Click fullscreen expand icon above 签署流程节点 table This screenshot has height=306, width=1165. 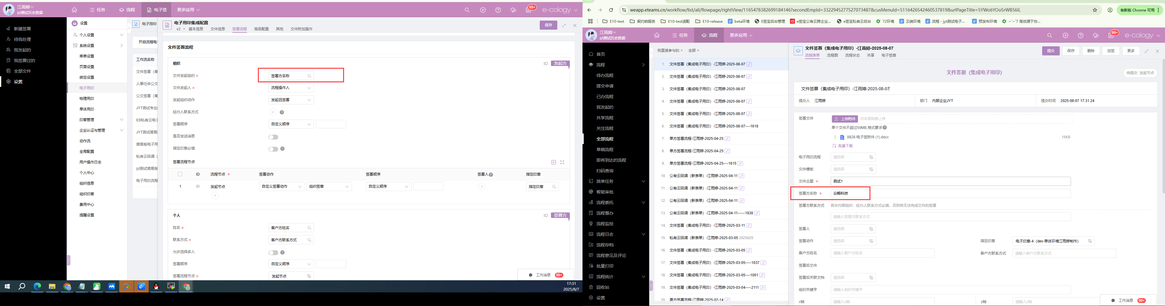tap(562, 162)
